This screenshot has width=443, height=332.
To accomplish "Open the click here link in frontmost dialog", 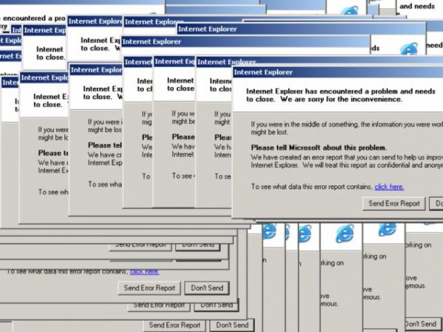I will [x=389, y=187].
